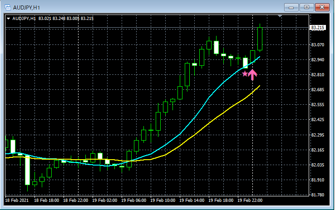Click the 82.555 price axis label
The width and height of the screenshot is (335, 210).
pos(317,105)
